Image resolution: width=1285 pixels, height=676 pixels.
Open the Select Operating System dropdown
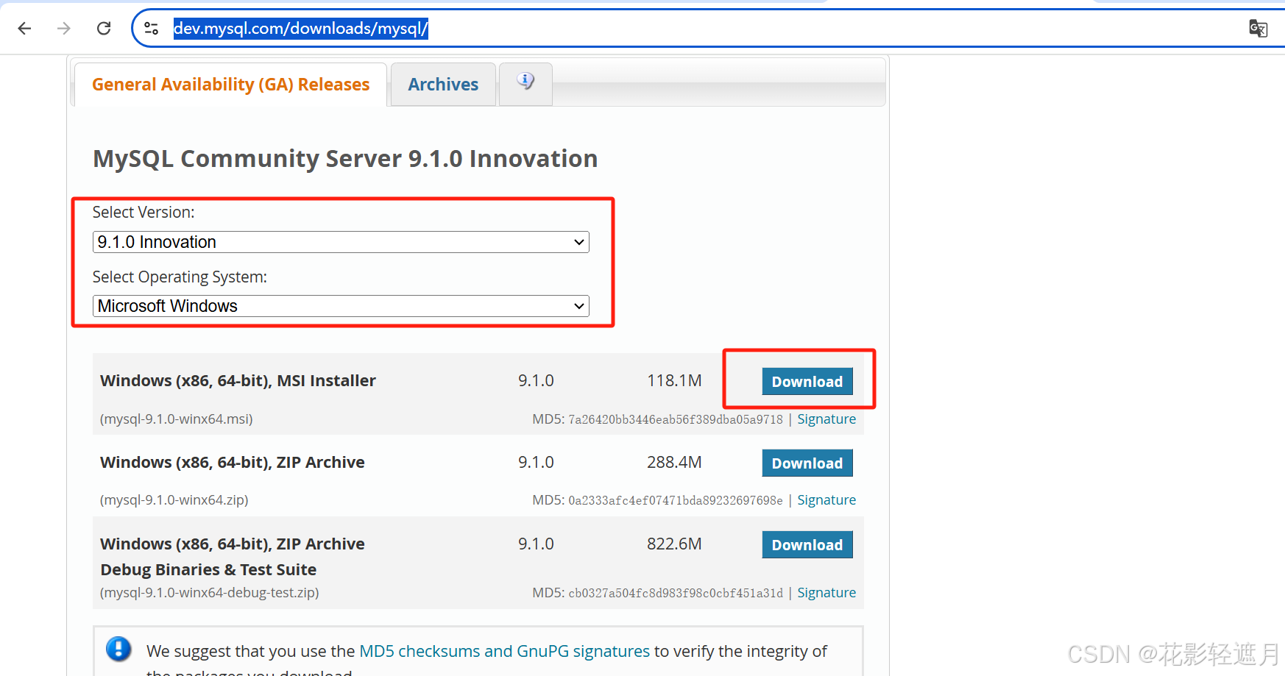click(x=341, y=306)
